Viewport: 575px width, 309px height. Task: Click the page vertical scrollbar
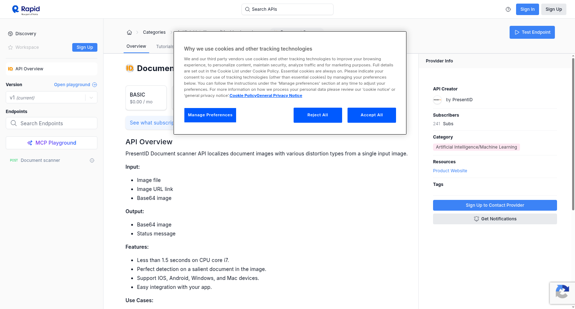click(x=573, y=134)
